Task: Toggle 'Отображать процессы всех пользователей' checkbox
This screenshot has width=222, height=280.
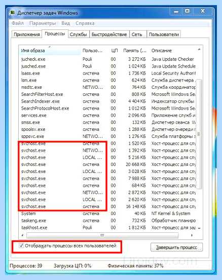Action: (21, 246)
